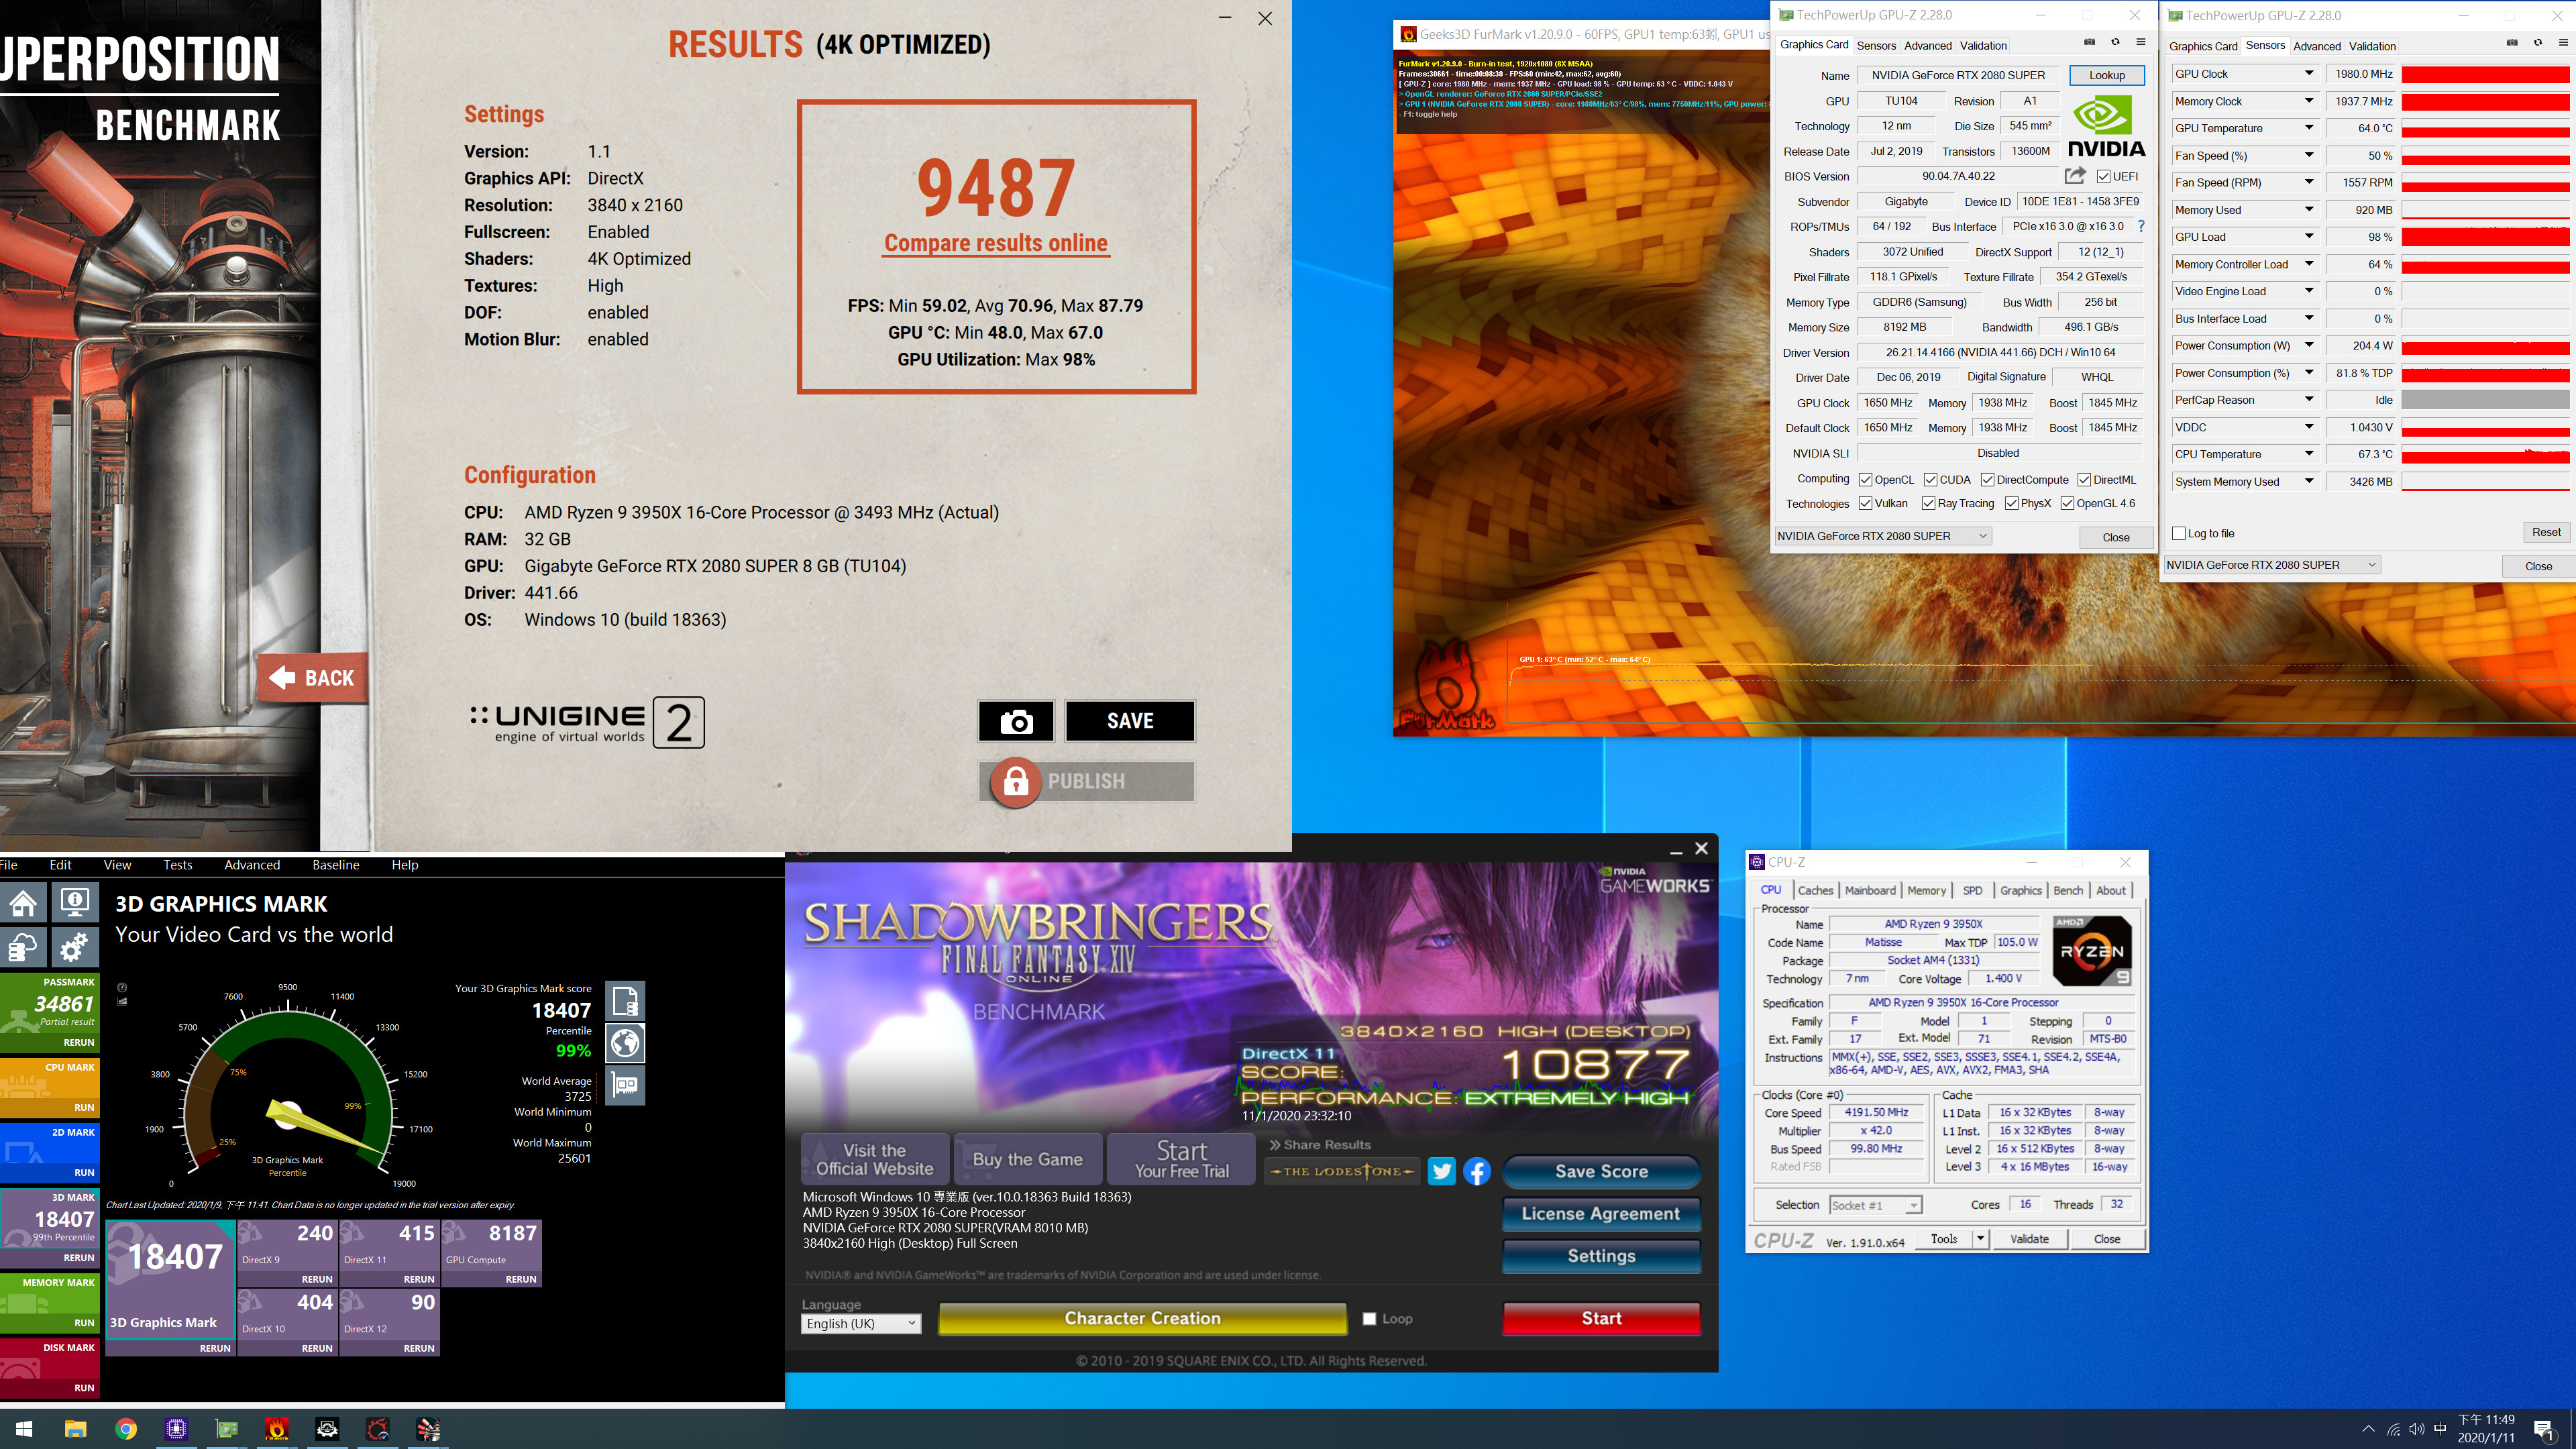Click PassMark globe world comparison icon
Image resolution: width=2576 pixels, height=1449 pixels.
625,1043
